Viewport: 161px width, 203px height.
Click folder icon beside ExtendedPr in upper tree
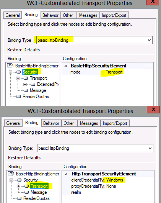33,84
